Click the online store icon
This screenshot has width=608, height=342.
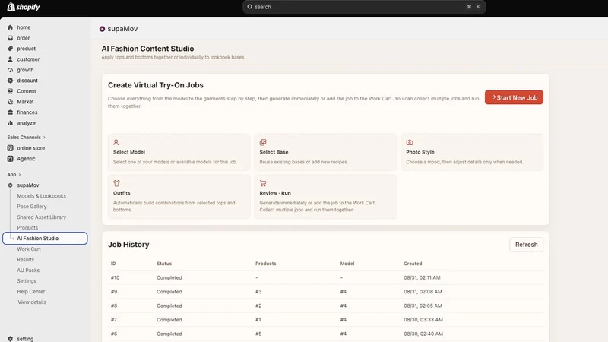[x=10, y=148]
